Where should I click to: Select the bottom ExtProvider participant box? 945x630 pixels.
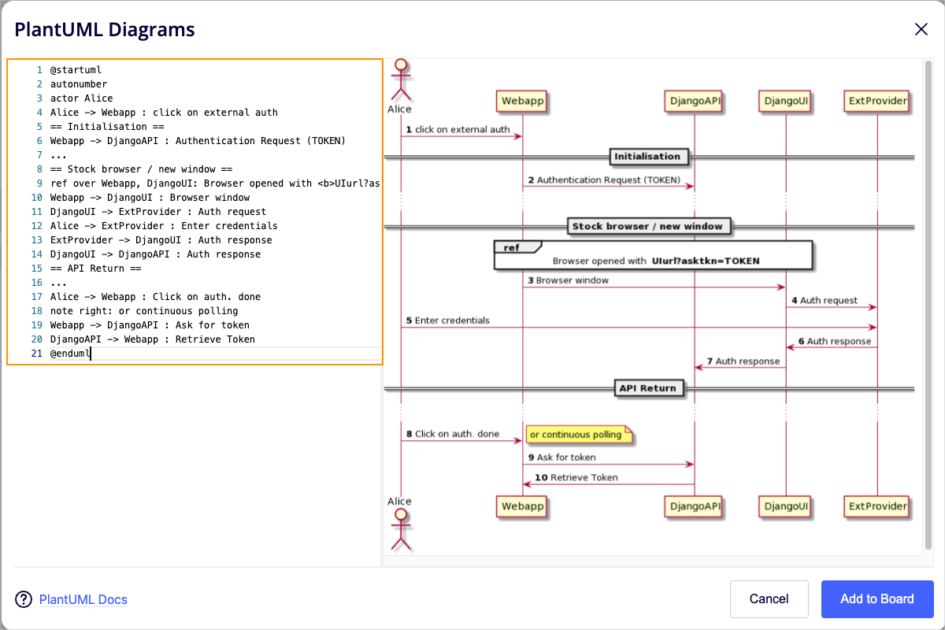point(877,506)
